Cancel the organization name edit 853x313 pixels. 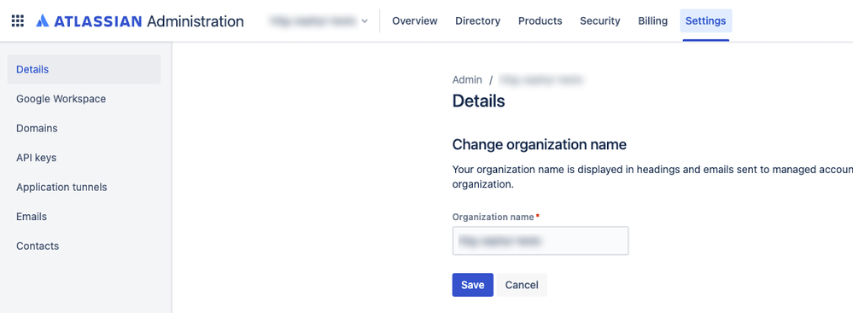point(522,285)
